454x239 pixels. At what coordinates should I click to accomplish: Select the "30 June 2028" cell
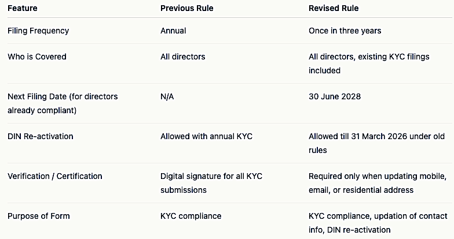coord(335,96)
